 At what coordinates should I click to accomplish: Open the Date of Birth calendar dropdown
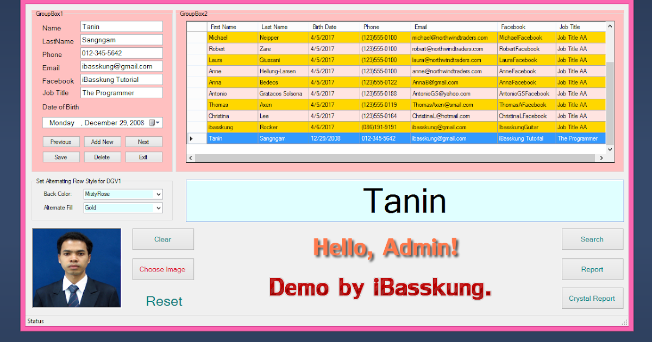157,122
